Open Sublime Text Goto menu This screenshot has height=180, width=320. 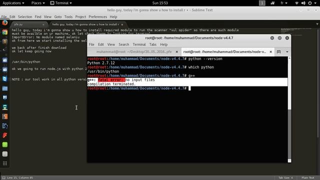pos(58,16)
